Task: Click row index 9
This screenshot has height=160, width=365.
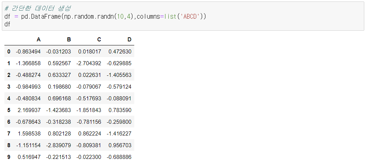Action: tap(9, 157)
